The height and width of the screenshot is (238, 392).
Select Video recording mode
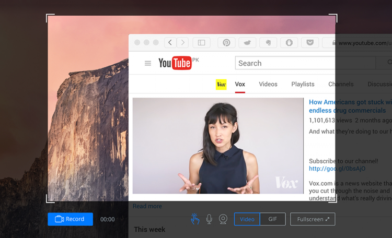pyautogui.click(x=247, y=219)
